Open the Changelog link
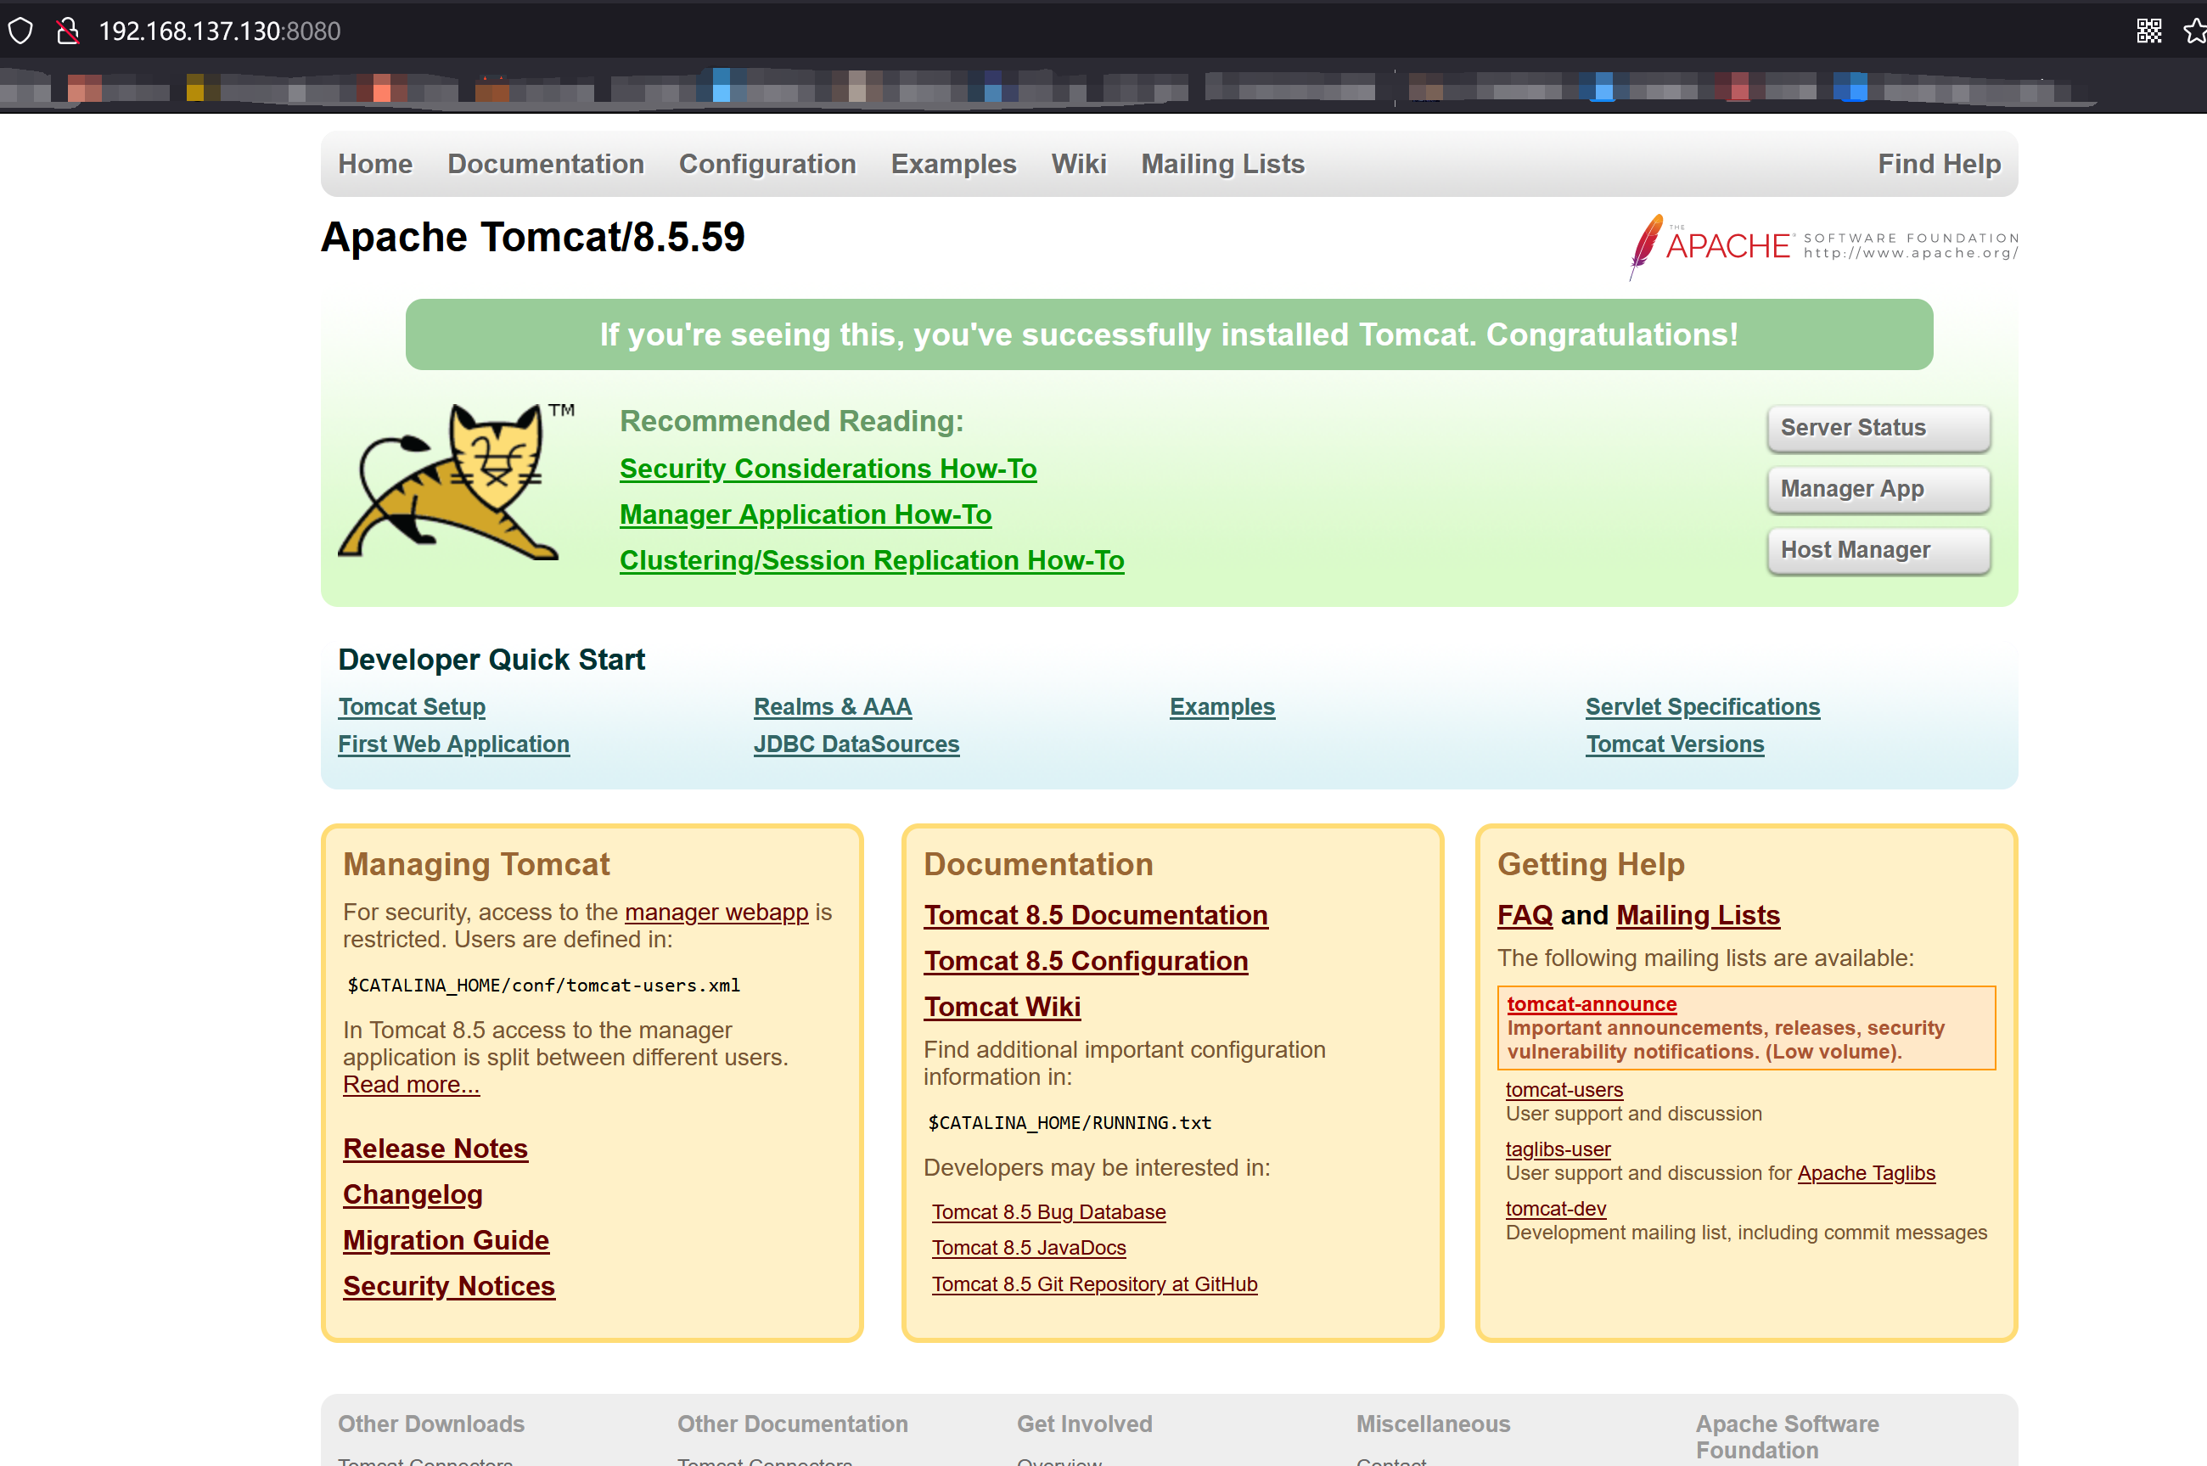Screen dimensions: 2207x1466 tap(413, 1194)
